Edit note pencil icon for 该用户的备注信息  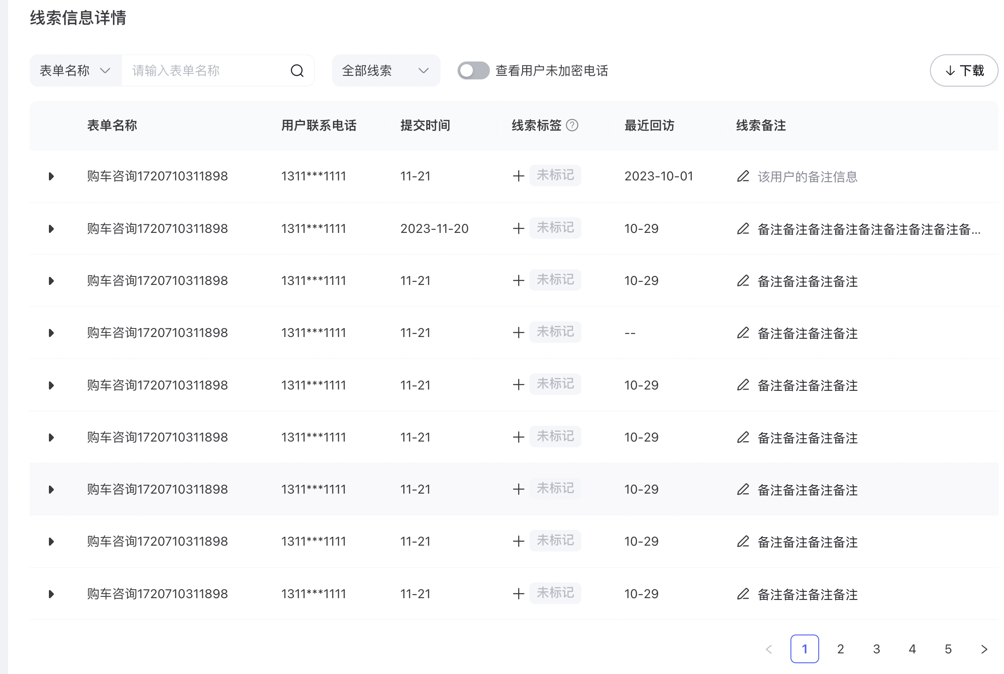pos(743,176)
